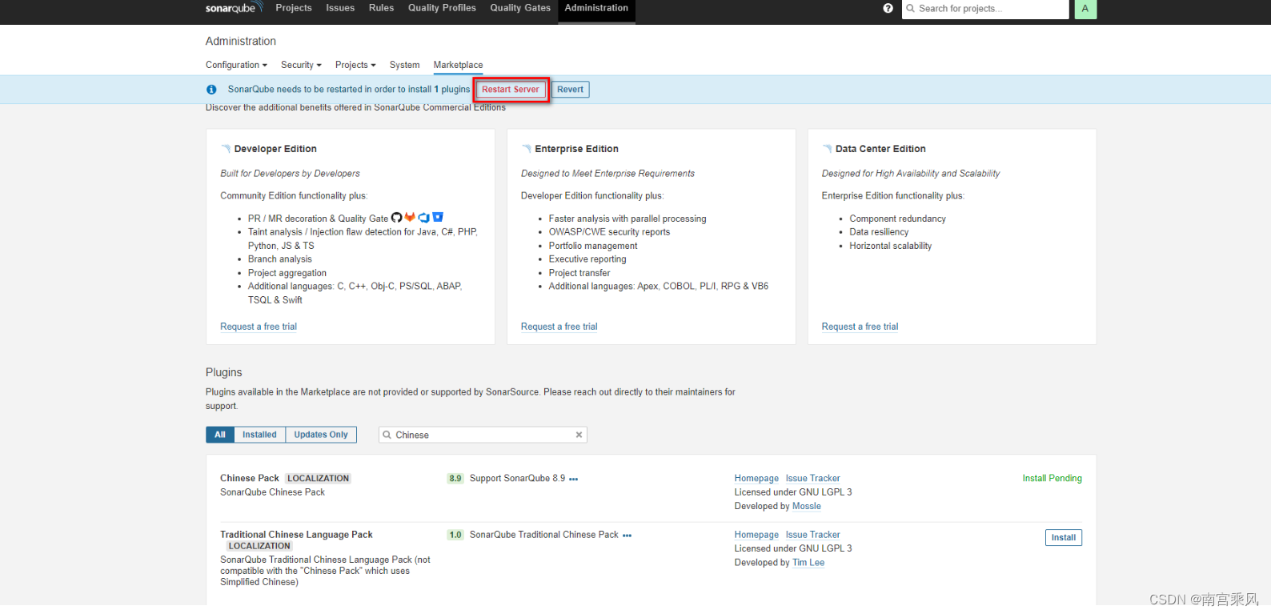Click the plugin search field
This screenshot has height=614, width=1271.
coord(483,435)
